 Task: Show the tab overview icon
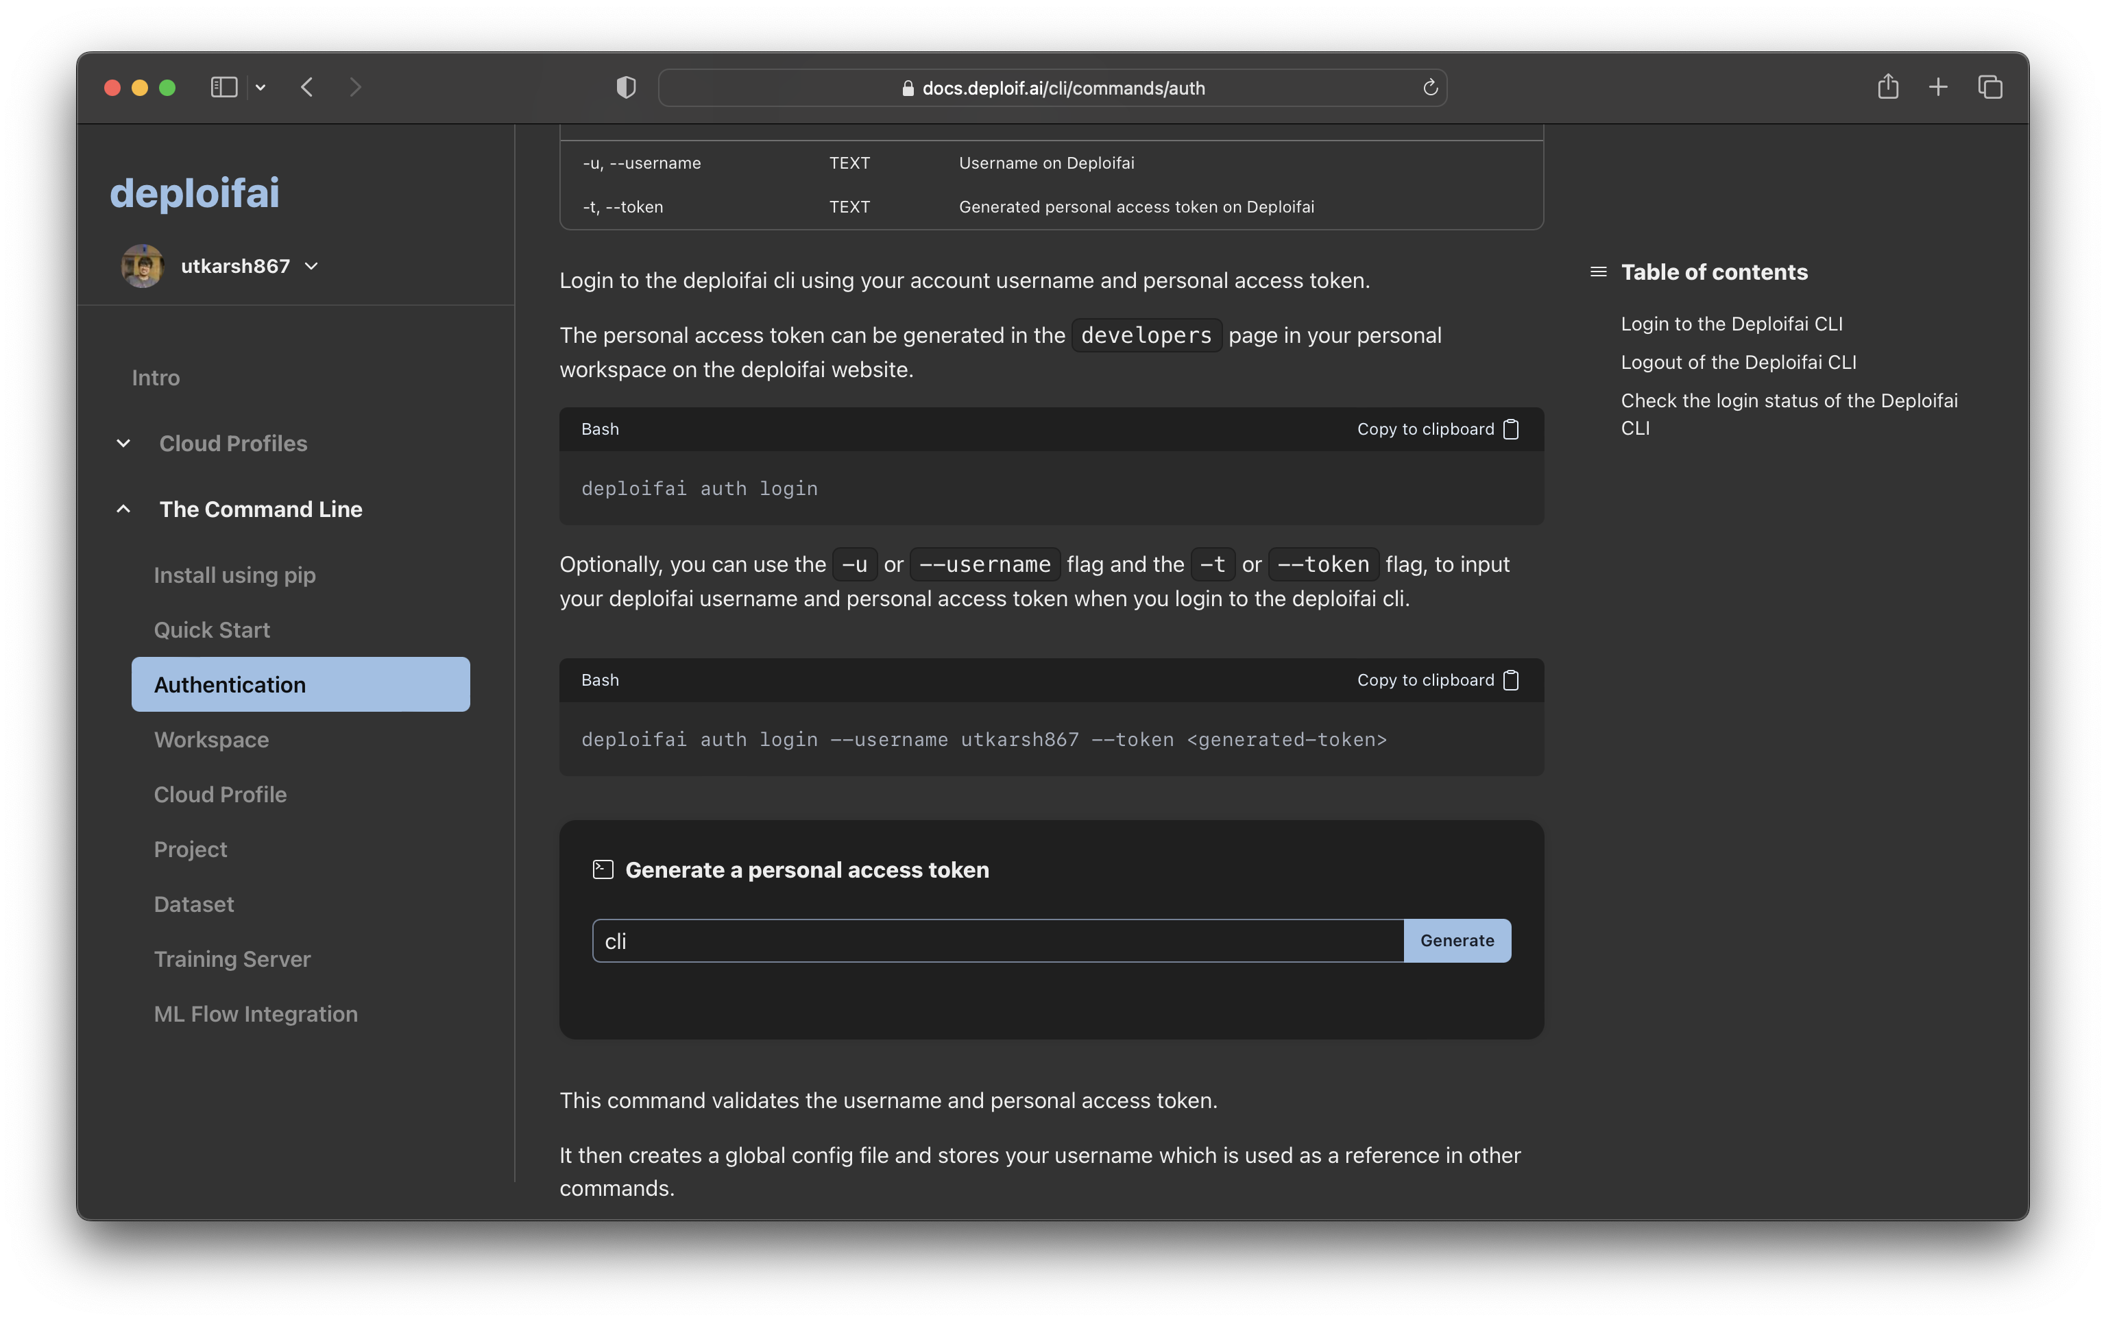pos(1989,88)
